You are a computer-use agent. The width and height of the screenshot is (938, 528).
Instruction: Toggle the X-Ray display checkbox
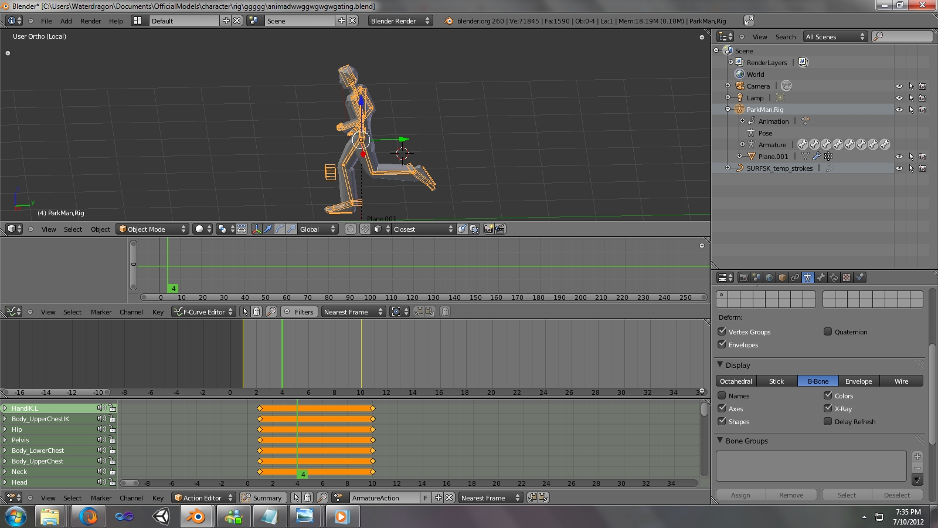click(828, 408)
